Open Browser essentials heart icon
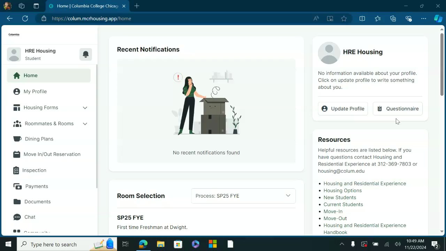 click(409, 18)
